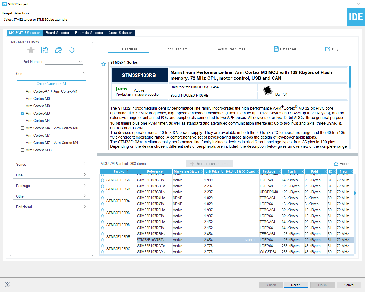Check the Arm Cortex-M0+ checkbox
Image resolution: width=365 pixels, height=292 pixels.
(x=23, y=106)
